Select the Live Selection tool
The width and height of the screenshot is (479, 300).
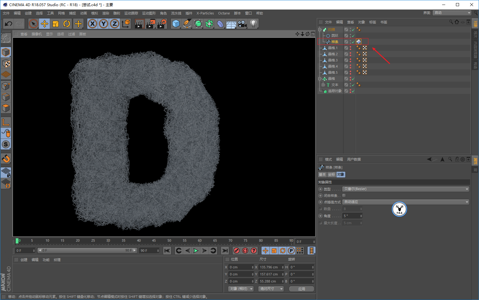[x=33, y=24]
